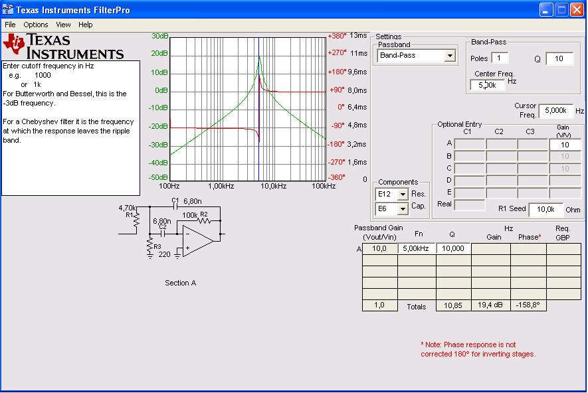Click the row A C2 optional entry
This screenshot has width=588, height=393.
point(502,144)
